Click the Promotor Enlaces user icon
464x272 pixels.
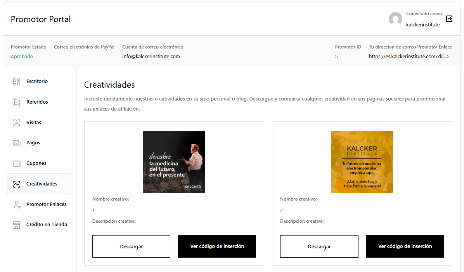tap(17, 204)
